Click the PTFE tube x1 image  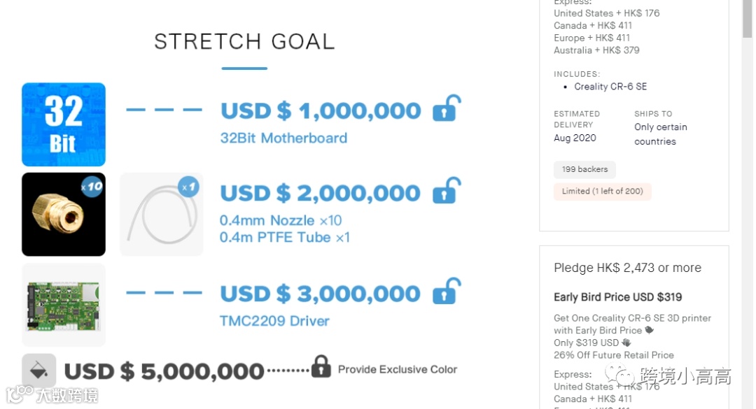[x=161, y=214]
